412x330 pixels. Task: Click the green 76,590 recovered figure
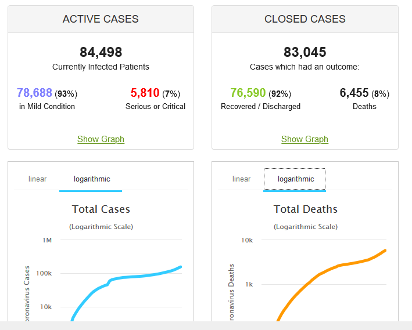248,93
